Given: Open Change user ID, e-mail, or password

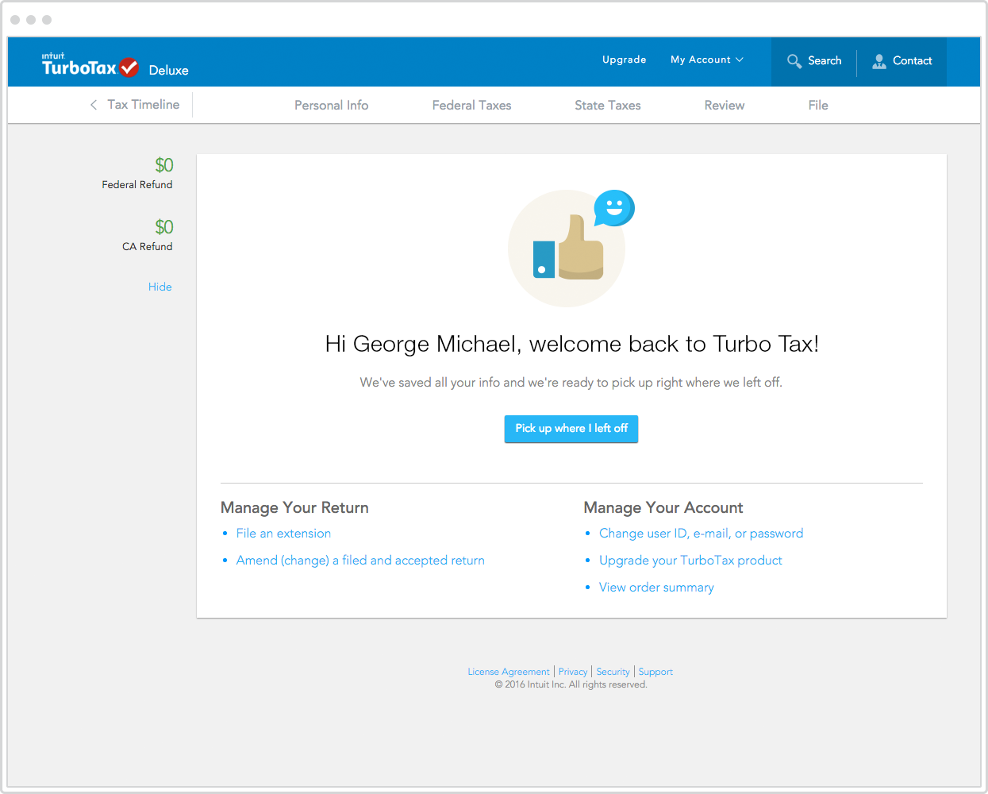Looking at the screenshot, I should 702,534.
